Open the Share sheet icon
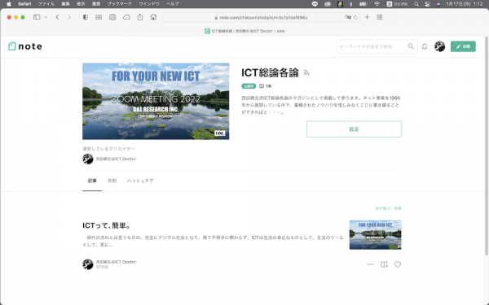Screen dimensions: 489x305 [x=140, y=17]
